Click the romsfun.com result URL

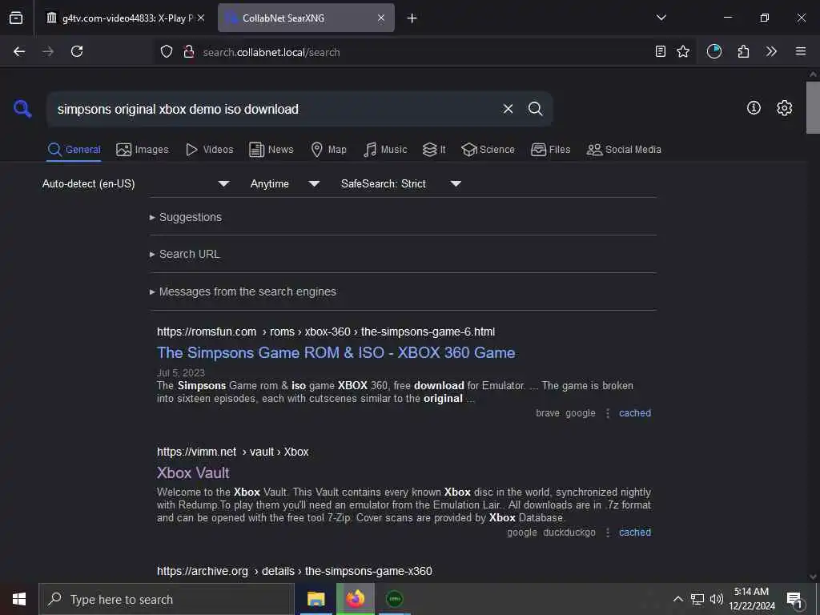coord(326,332)
